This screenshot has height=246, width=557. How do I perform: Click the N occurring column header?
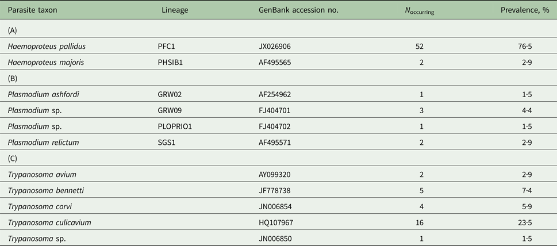[418, 11]
